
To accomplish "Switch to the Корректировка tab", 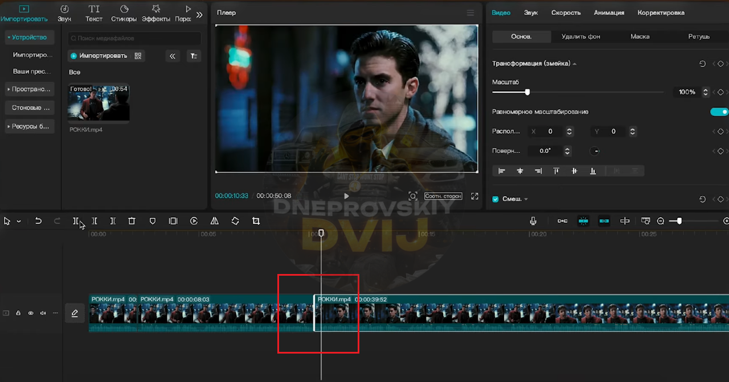I will pos(661,13).
